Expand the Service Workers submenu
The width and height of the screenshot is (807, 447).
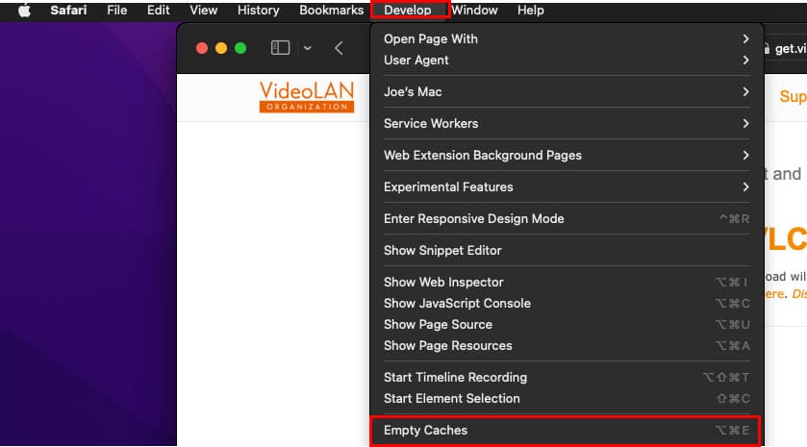(x=567, y=123)
